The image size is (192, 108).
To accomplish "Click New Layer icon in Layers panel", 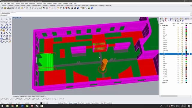I will click(161, 21).
